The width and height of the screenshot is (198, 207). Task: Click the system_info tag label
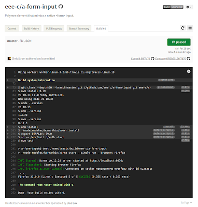coord(166,80)
